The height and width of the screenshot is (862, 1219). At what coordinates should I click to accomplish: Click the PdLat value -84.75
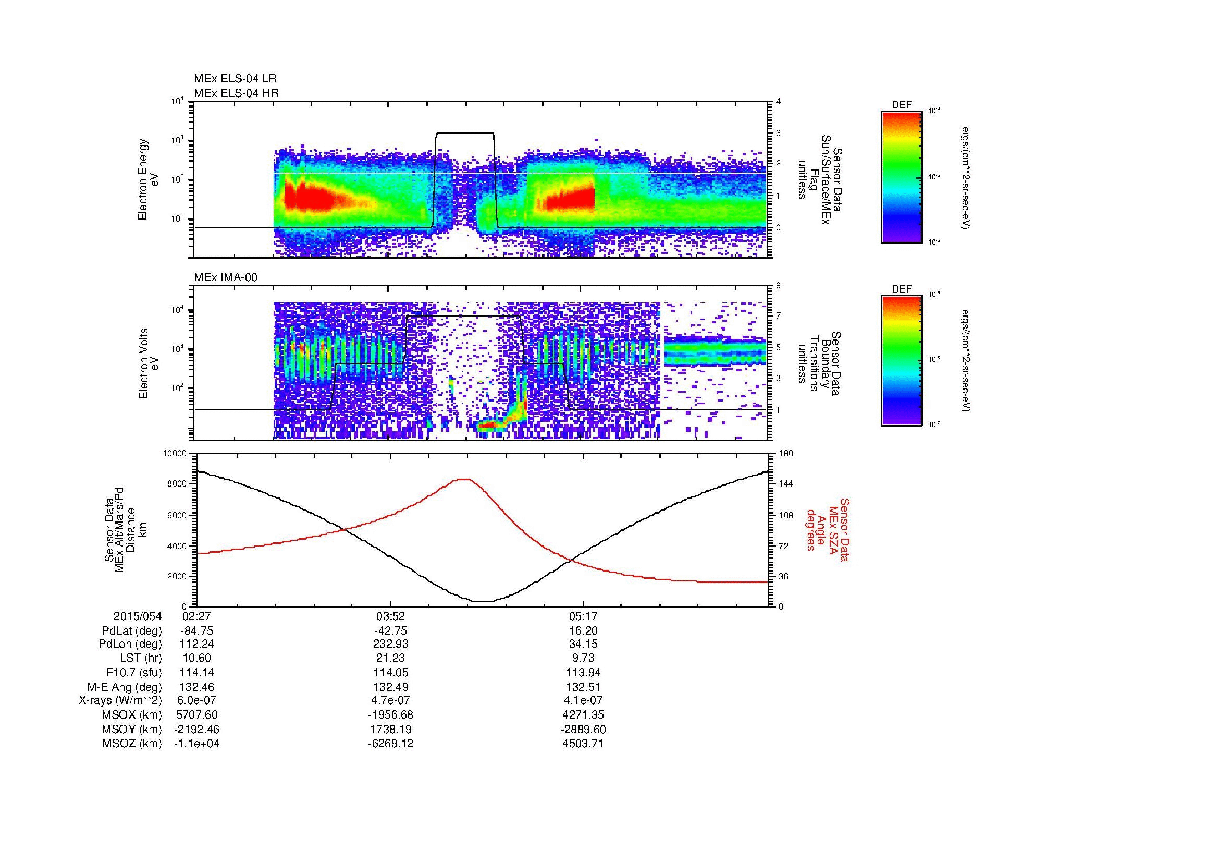[196, 631]
